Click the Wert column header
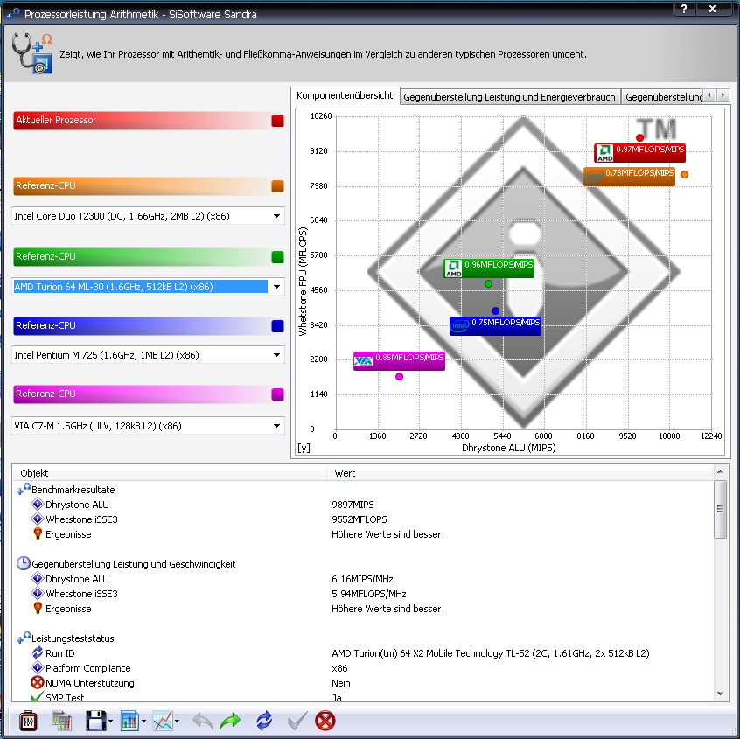This screenshot has height=739, width=740. tap(520, 473)
